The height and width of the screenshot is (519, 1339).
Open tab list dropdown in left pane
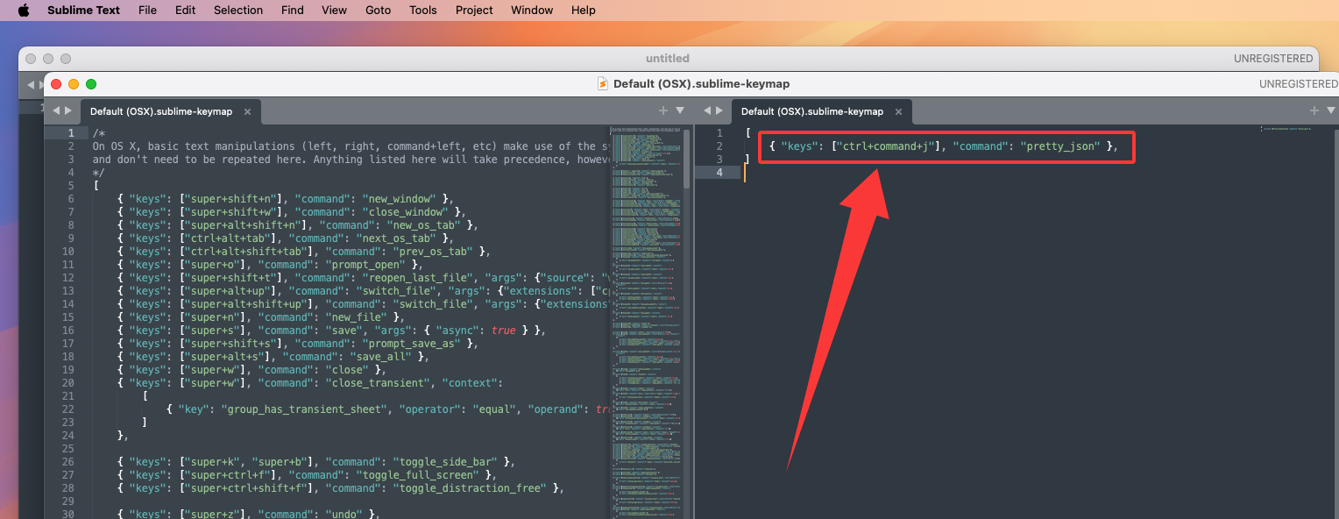tap(680, 110)
